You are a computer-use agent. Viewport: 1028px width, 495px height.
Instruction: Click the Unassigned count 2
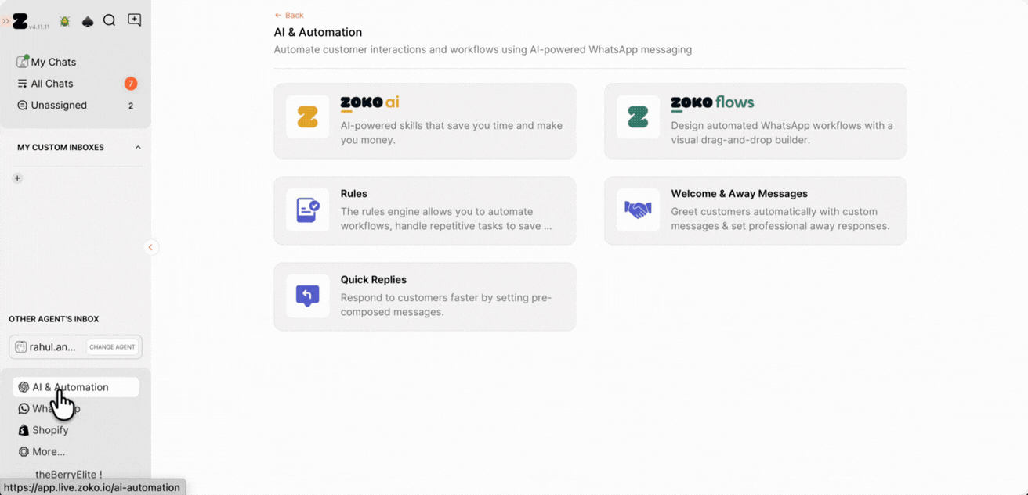(131, 106)
